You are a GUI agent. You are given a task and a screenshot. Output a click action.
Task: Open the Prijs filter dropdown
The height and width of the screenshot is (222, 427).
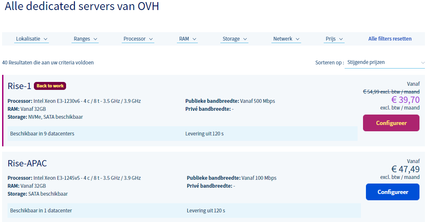coord(334,39)
